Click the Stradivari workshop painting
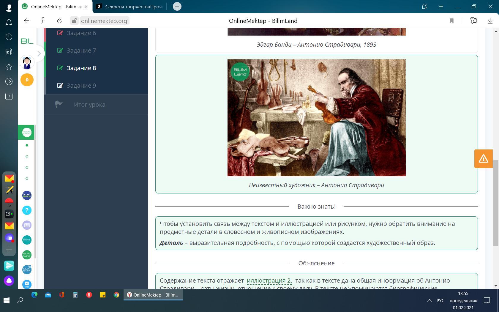Screen dimensions: 499x312 coord(316,118)
